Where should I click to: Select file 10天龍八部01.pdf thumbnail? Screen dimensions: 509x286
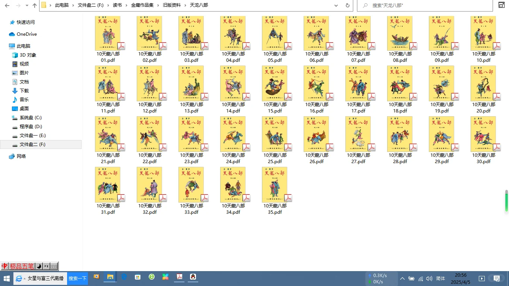click(x=108, y=34)
